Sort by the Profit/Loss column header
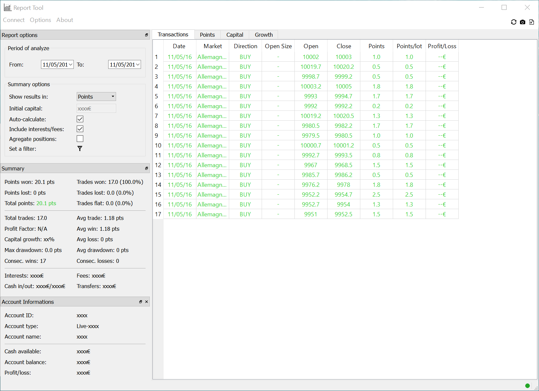539x391 pixels. point(442,46)
